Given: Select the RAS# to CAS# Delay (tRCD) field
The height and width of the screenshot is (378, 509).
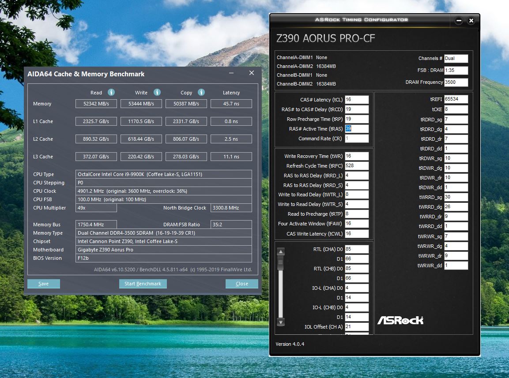Looking at the screenshot, I should 357,109.
